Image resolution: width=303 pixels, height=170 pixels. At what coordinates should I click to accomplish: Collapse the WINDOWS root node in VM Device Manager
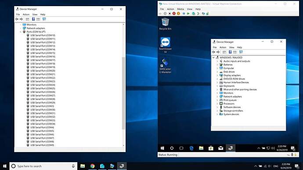tap(213, 57)
